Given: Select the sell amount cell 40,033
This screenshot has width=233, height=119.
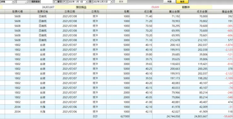Looking at the screenshot, I should pyautogui.click(x=166, y=88).
